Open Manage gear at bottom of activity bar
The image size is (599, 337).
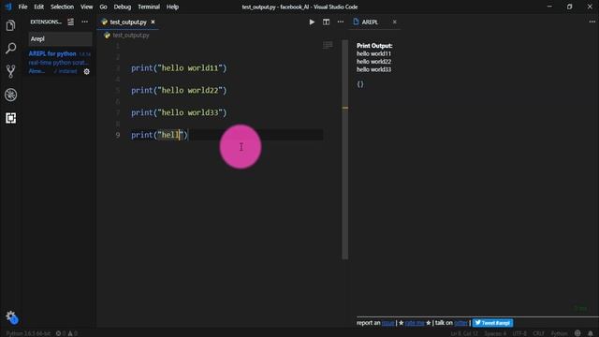11,316
